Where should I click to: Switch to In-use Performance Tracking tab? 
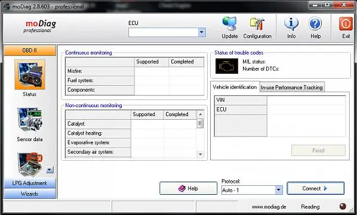(292, 88)
